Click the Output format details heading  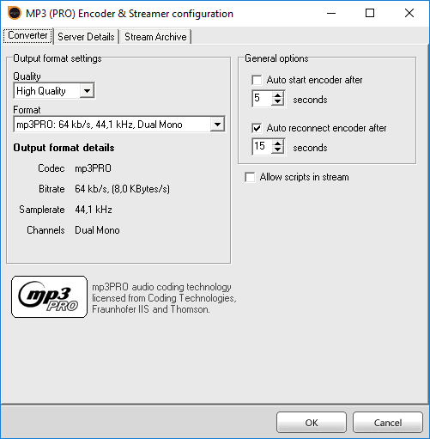(64, 148)
